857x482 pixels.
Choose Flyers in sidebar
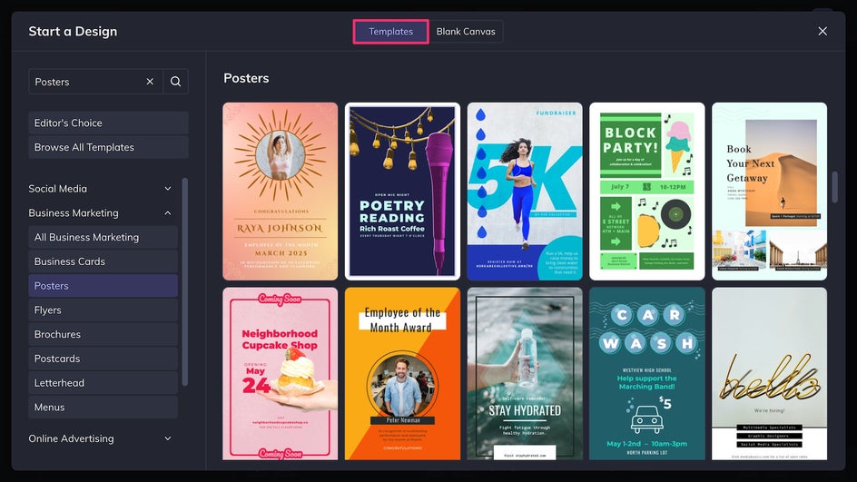(103, 310)
